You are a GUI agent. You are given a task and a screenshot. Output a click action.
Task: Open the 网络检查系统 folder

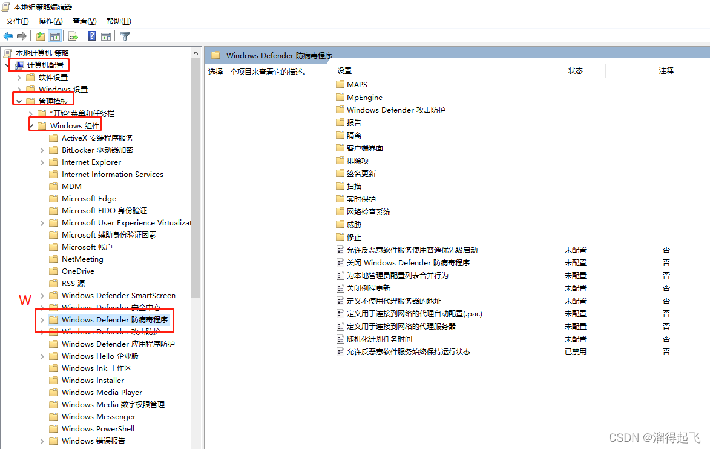tap(364, 211)
